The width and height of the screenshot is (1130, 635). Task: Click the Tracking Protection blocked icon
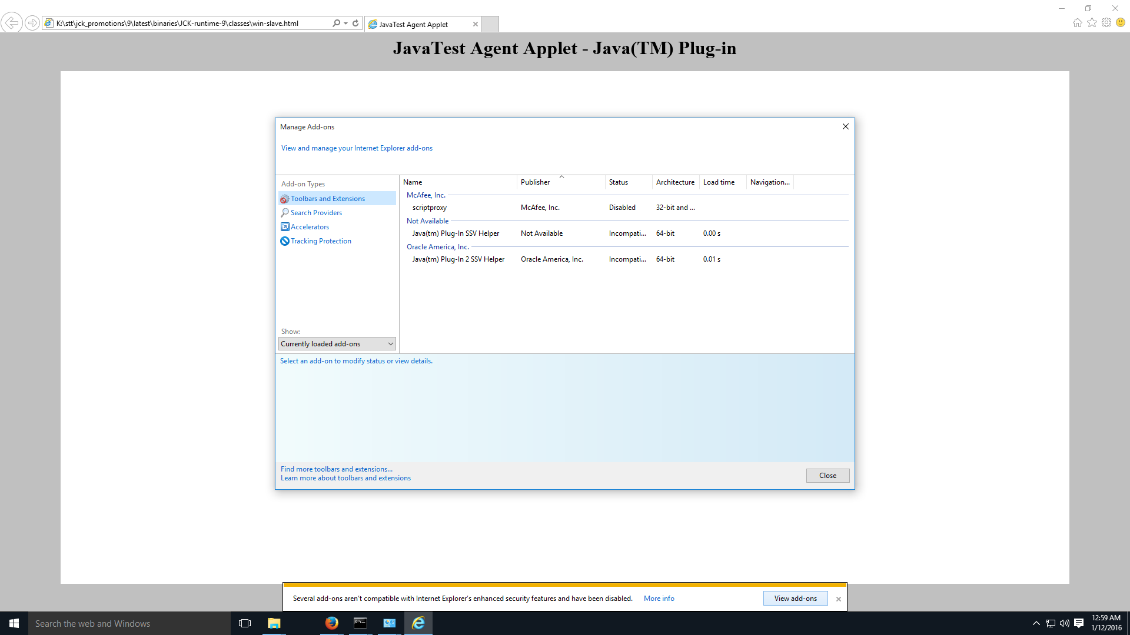pyautogui.click(x=285, y=241)
